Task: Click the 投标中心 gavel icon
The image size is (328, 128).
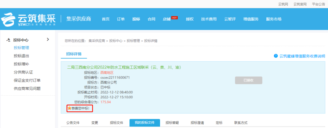Action: (x=8, y=40)
